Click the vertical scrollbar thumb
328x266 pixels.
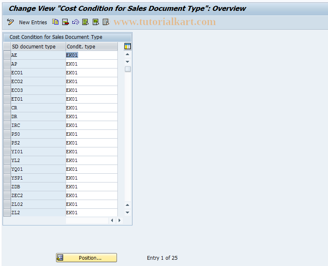tap(127, 69)
